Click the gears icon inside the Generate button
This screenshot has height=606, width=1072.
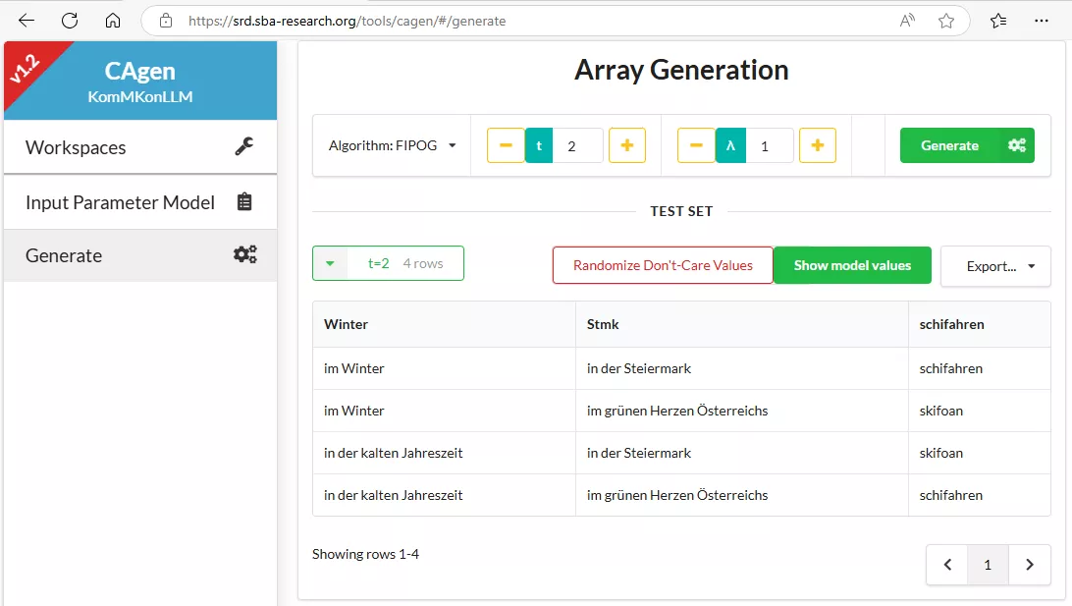click(x=1019, y=144)
